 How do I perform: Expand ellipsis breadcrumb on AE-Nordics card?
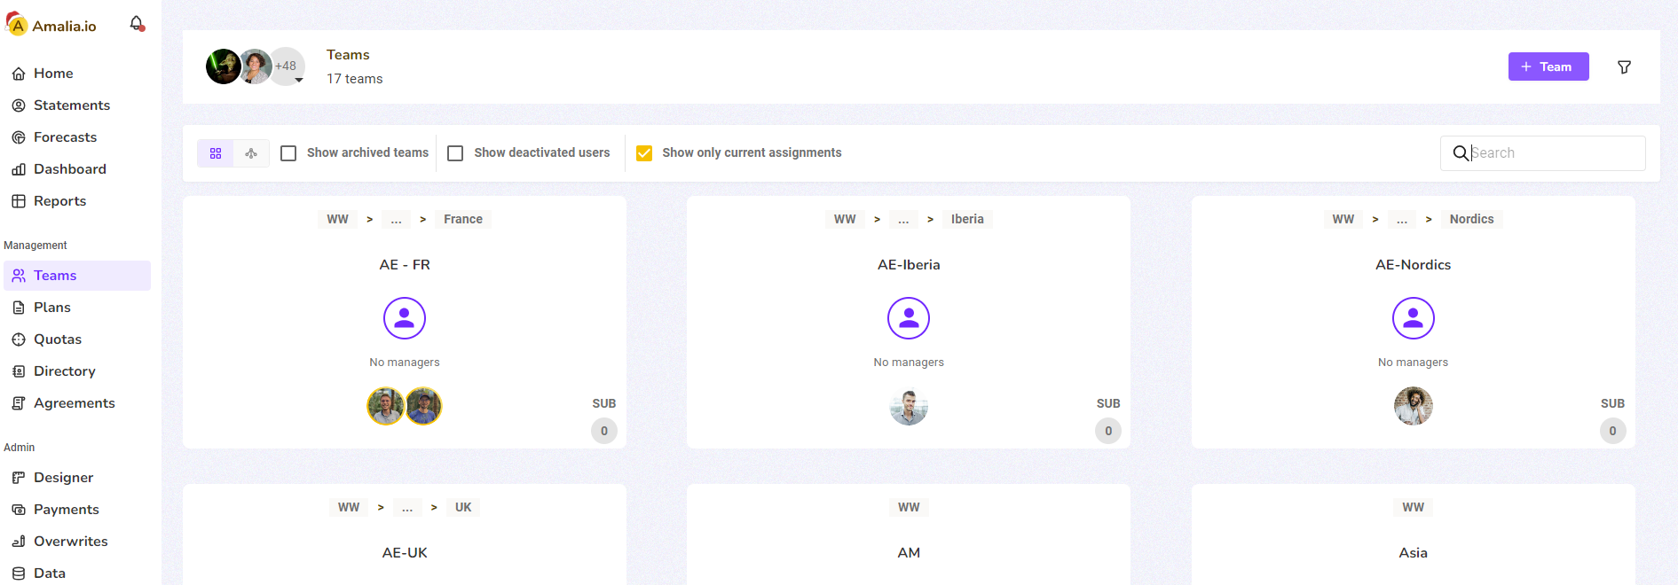(1402, 219)
